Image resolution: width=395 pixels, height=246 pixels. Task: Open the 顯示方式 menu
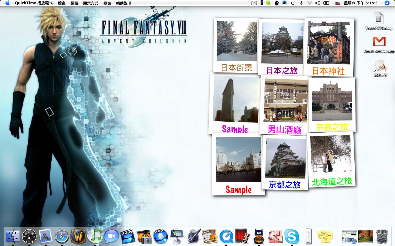pos(91,3)
